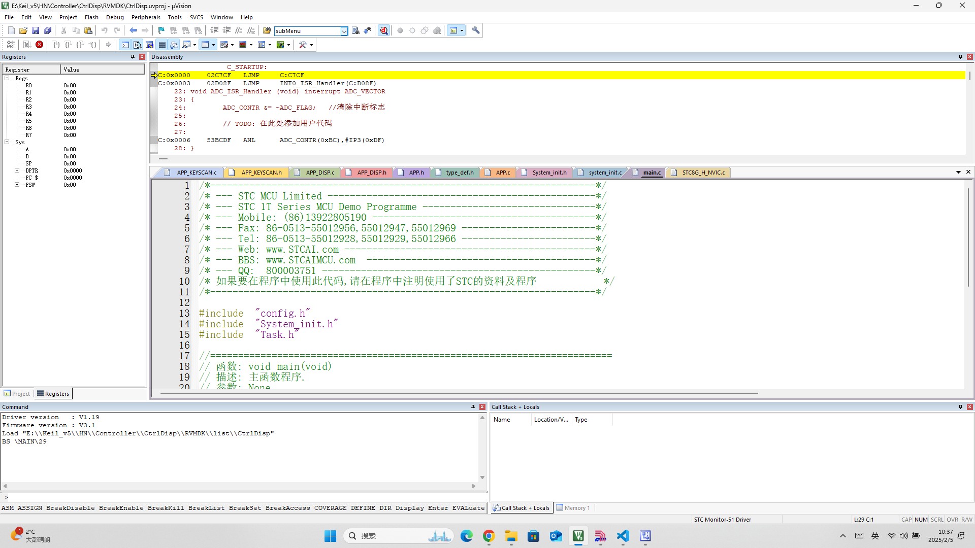
Task: Toggle the Symbols window button
Action: pyautogui.click(x=150, y=45)
